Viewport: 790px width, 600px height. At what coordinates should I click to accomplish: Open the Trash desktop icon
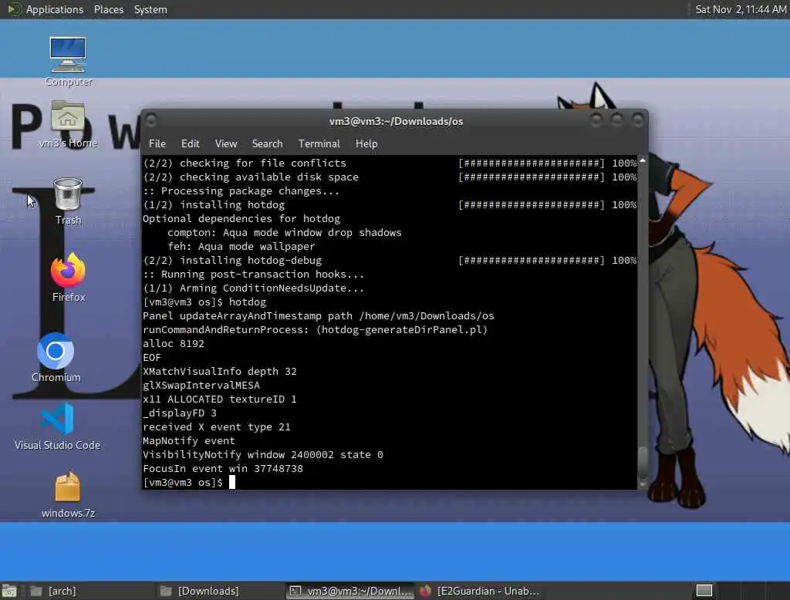[x=68, y=201]
